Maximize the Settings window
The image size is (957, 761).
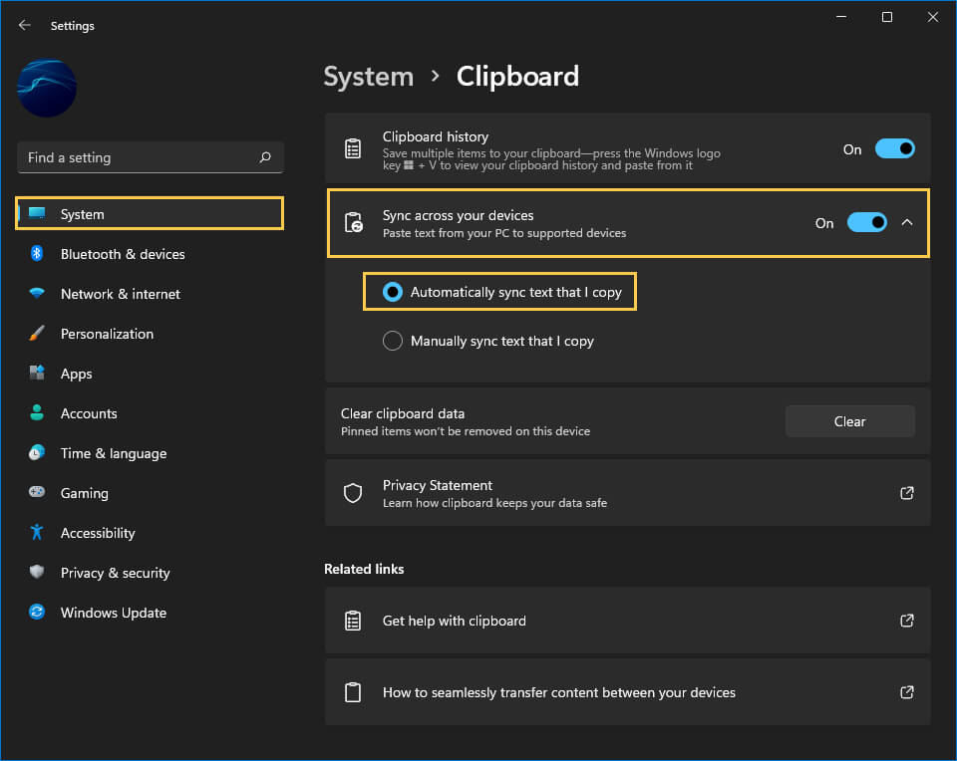[x=887, y=17]
